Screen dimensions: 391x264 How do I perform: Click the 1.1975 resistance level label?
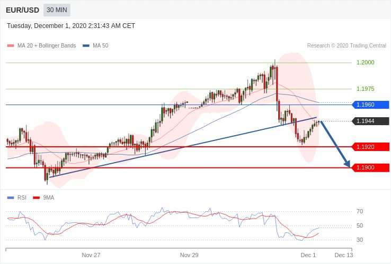click(x=366, y=89)
